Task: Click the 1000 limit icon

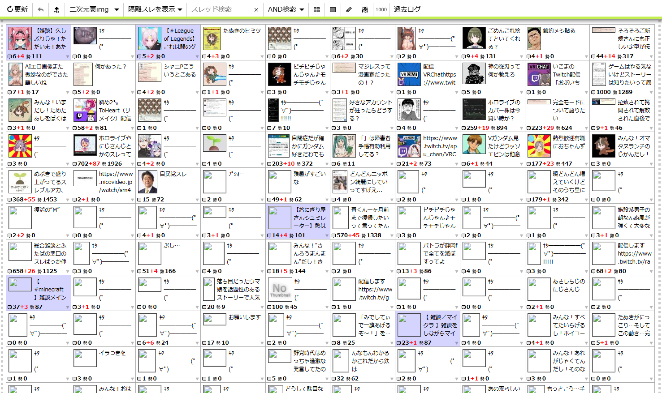Action: pos(381,9)
